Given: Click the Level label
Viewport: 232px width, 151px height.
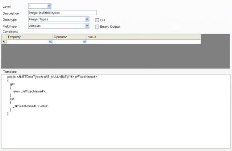Looking at the screenshot, I should (x=7, y=7).
